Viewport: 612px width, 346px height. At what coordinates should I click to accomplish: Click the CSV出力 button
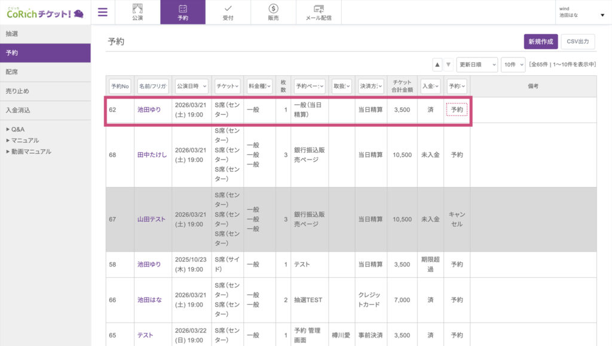[577, 41]
